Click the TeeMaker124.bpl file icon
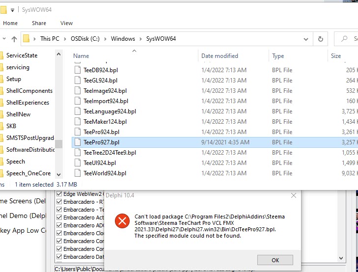The image size is (358, 272). (78, 121)
